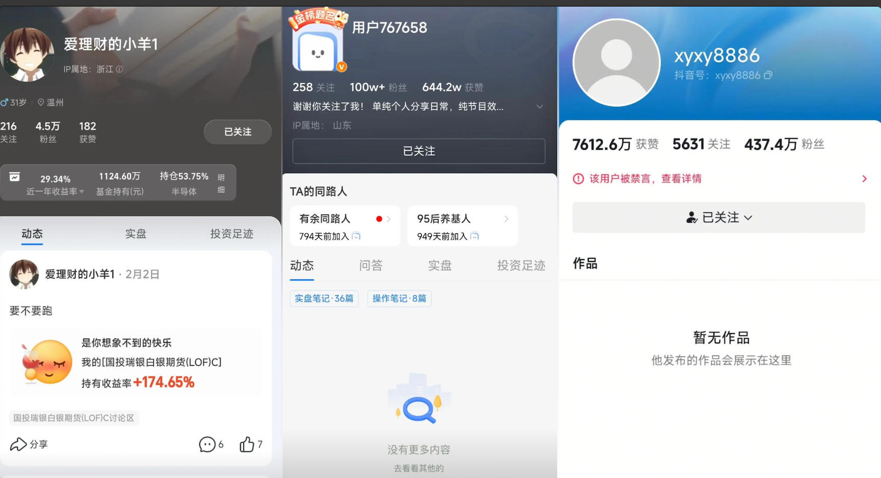This screenshot has width=881, height=478.
Task: Click wallet icon in holdings bar
Action: pyautogui.click(x=15, y=177)
